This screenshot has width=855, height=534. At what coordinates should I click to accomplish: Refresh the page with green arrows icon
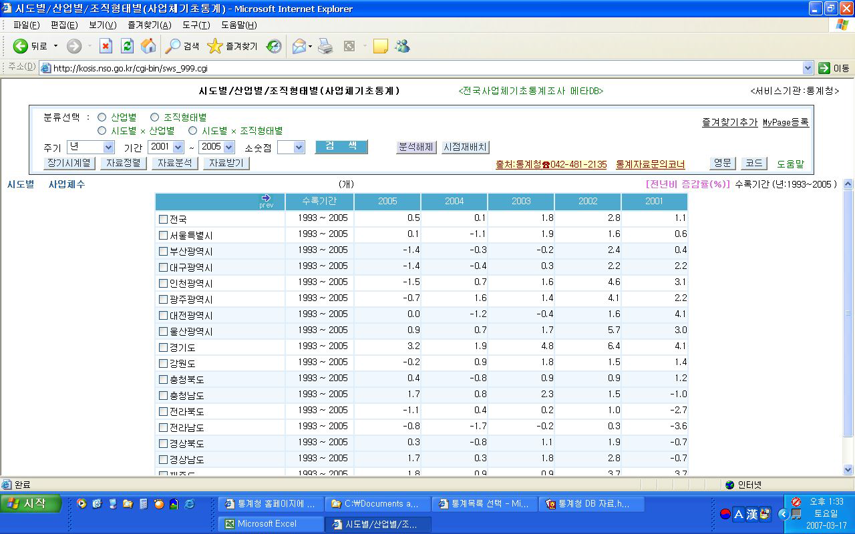coord(127,46)
